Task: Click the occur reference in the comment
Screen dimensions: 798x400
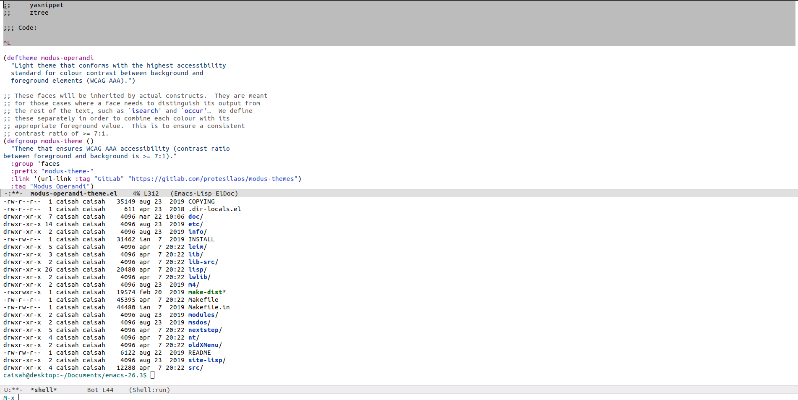Action: [x=194, y=111]
